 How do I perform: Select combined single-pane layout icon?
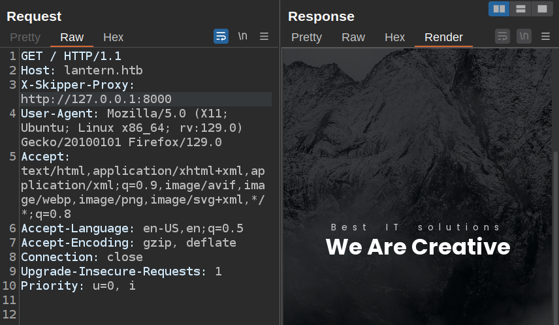[541, 8]
